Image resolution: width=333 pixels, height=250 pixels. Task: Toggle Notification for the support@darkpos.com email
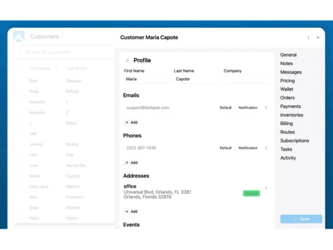(248, 107)
